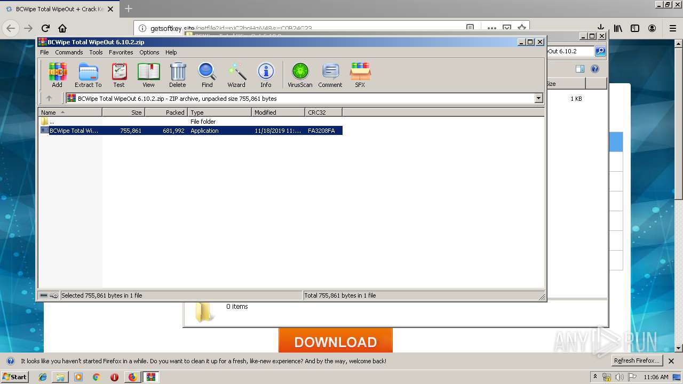Screen dimensions: 683x384
Task: Click the Explorer window search button
Action: click(x=600, y=51)
